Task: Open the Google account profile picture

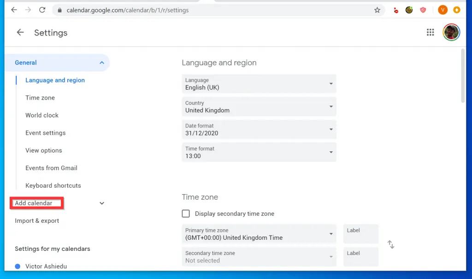Action: point(451,32)
